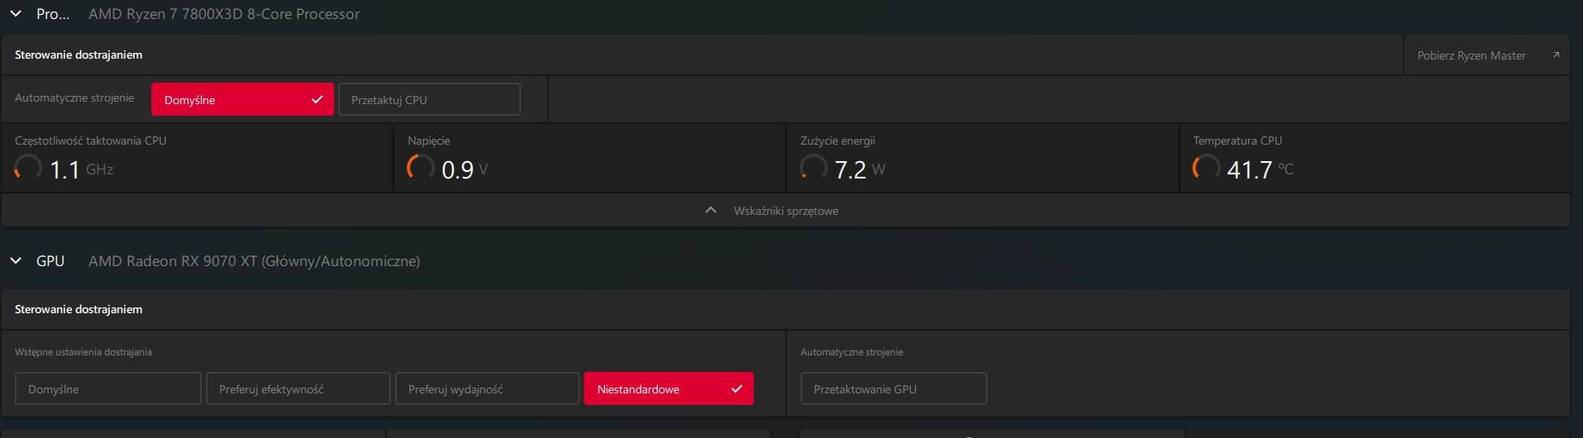The height and width of the screenshot is (438, 1583).
Task: Collapse the GPU section chevron
Action: click(x=16, y=261)
